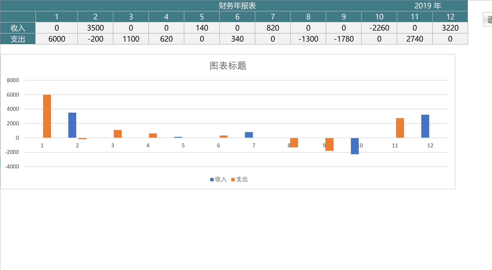Image resolution: width=492 pixels, height=270 pixels.
Task: Select income cell showing 3220
Action: pyautogui.click(x=450, y=28)
